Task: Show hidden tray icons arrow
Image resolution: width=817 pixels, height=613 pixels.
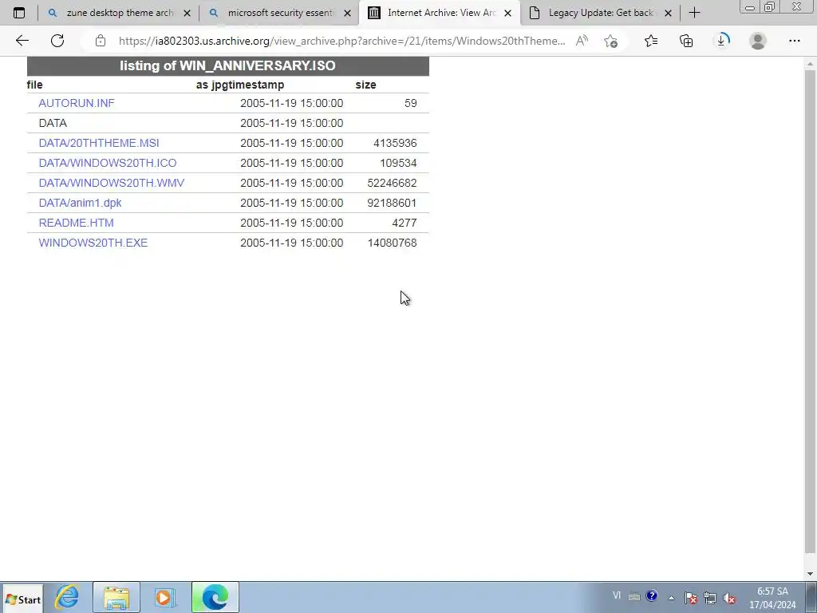Action: [672, 598]
